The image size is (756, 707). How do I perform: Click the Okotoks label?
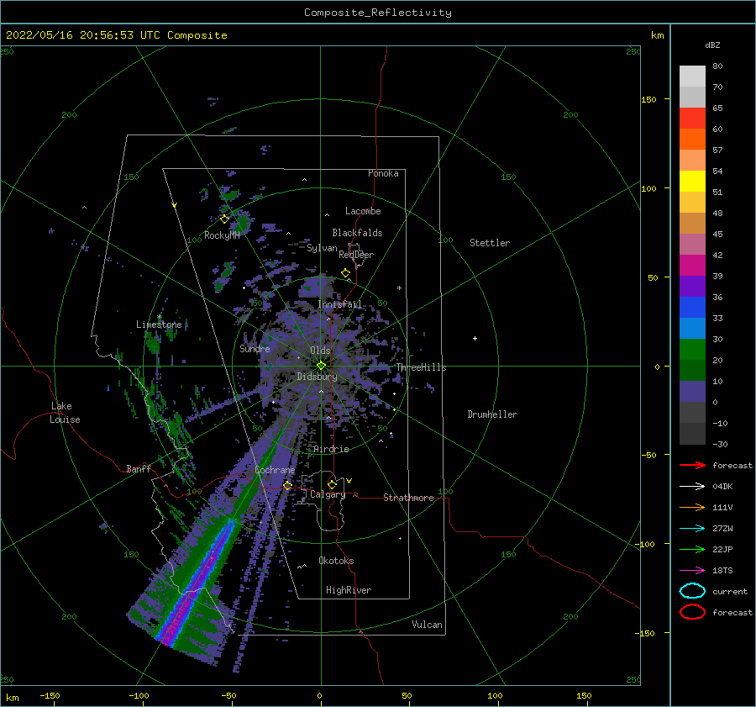336,561
